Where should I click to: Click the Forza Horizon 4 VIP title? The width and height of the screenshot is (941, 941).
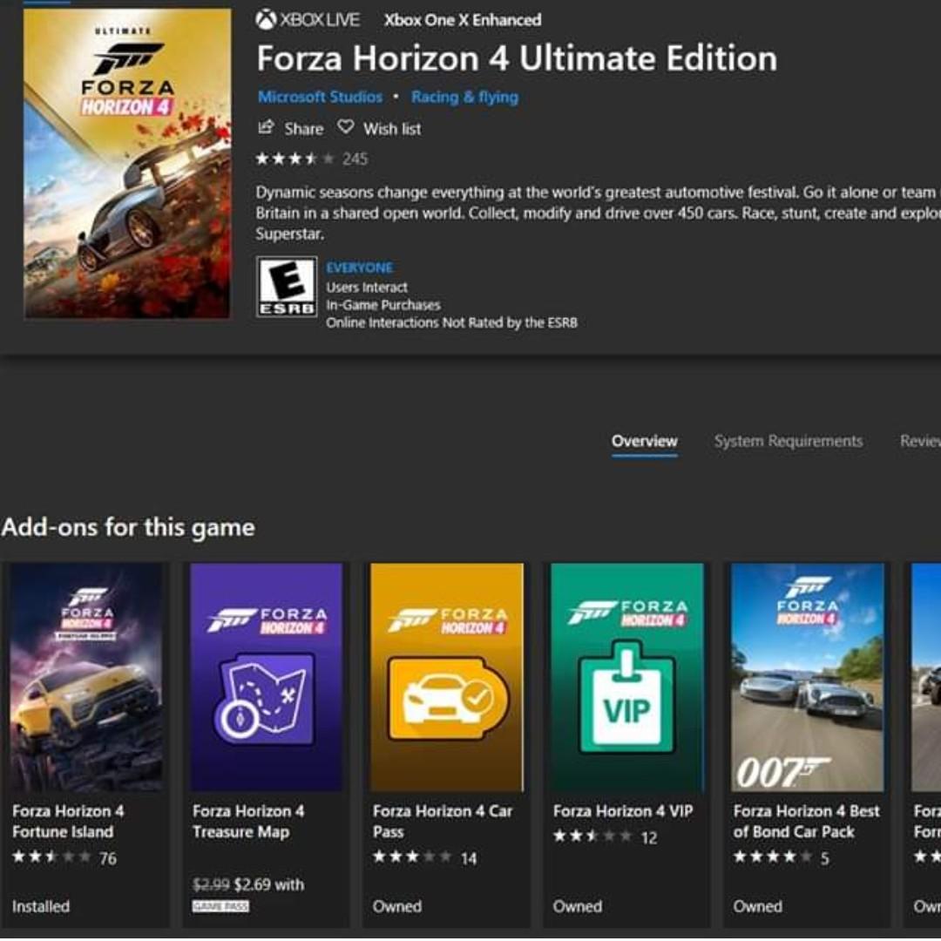(x=623, y=811)
